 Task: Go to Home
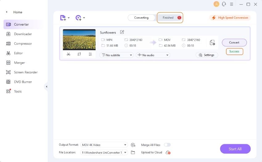click(x=18, y=12)
